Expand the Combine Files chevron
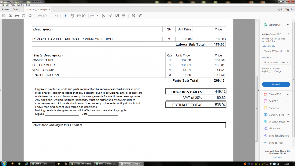295x166 pixels. coord(288,115)
